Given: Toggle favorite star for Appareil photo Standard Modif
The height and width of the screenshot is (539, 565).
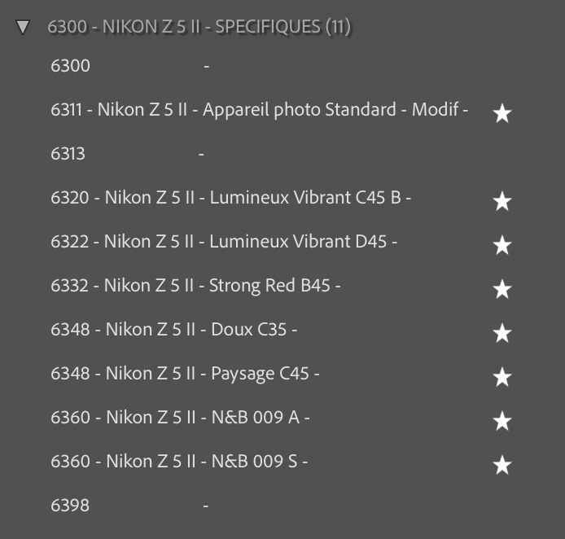Looking at the screenshot, I should pyautogui.click(x=502, y=114).
